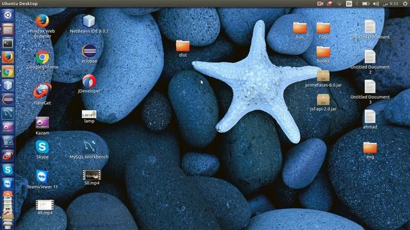Open the En keyboard layout indicator
This screenshot has height=230, width=410.
pos(349,4)
